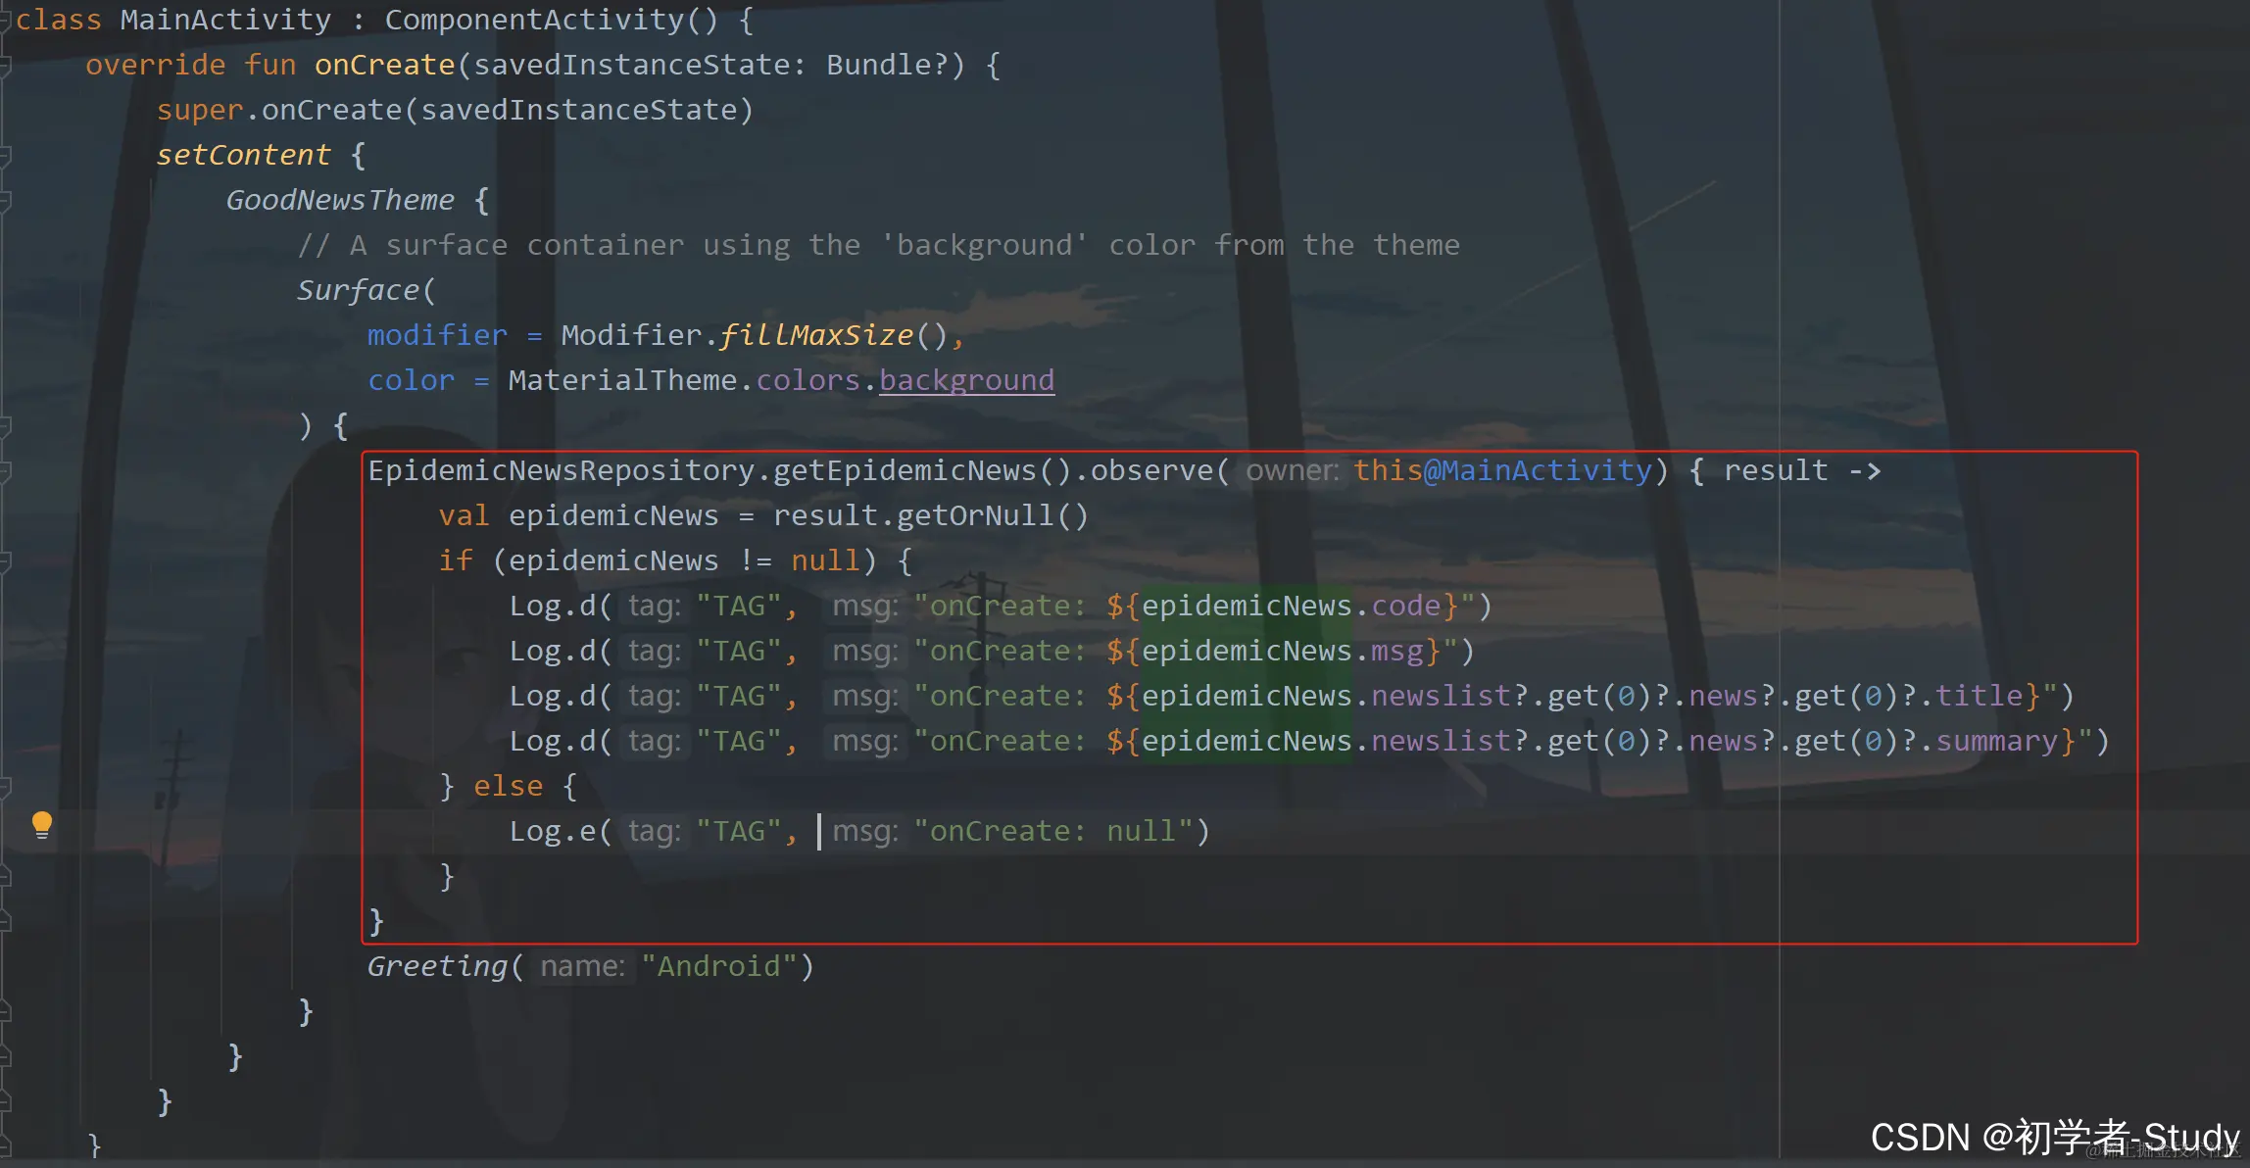
Task: Click the Log.e call in else branch
Action: click(552, 831)
